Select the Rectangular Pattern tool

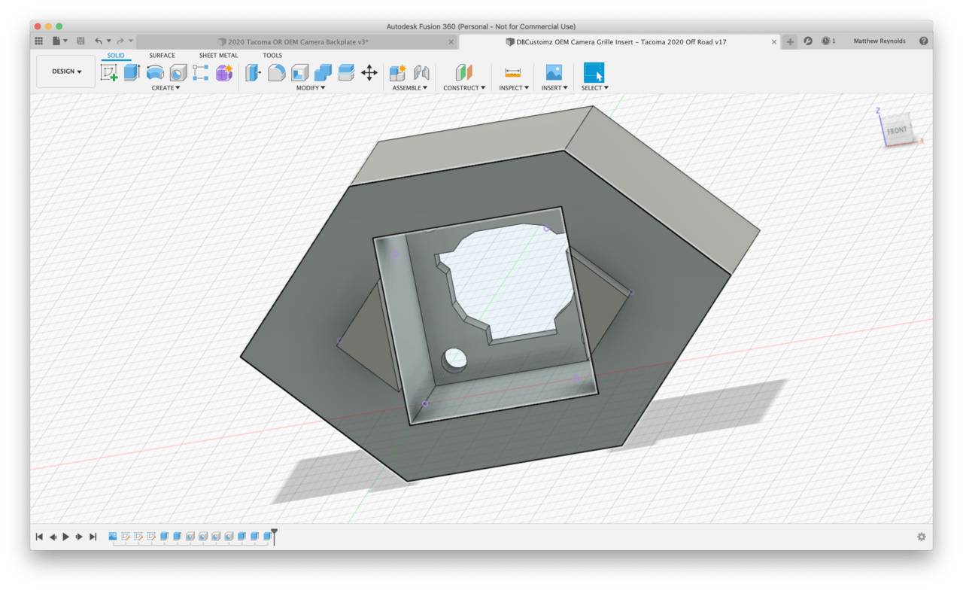click(x=201, y=72)
